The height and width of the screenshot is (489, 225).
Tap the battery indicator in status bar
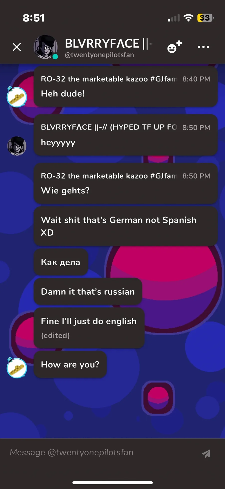tap(205, 18)
